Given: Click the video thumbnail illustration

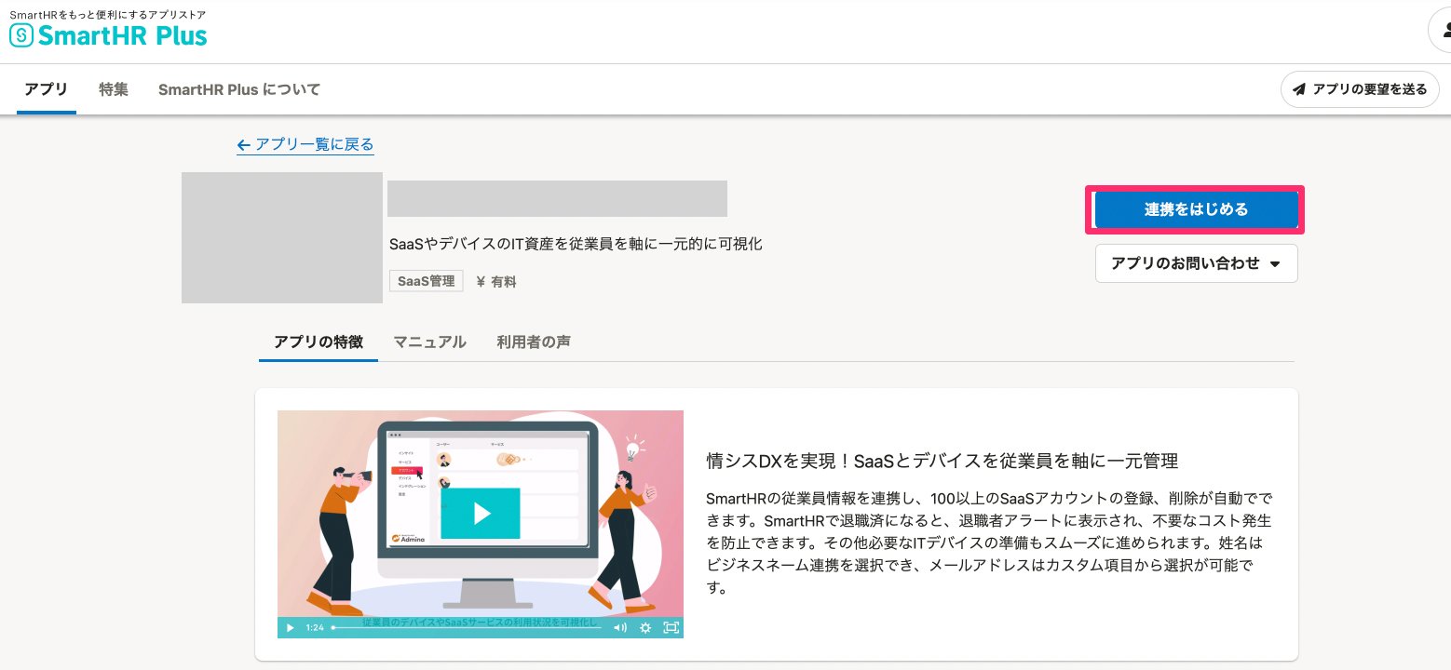Looking at the screenshot, I should (481, 524).
